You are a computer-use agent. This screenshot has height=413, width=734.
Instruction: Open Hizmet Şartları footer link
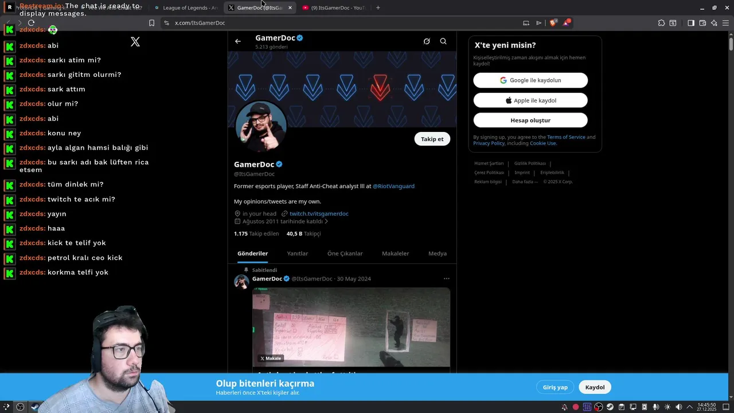[489, 163]
